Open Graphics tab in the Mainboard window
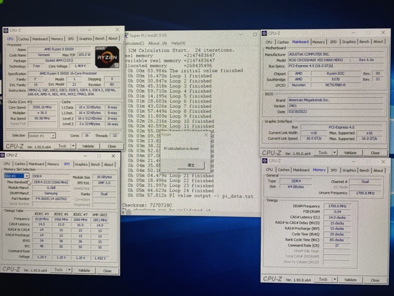 pyautogui.click(x=349, y=42)
